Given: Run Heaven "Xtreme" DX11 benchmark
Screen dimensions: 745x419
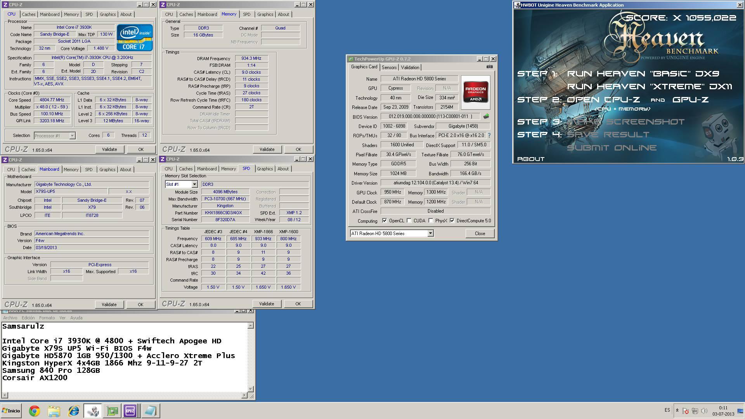Looking at the screenshot, I should click(x=649, y=87).
